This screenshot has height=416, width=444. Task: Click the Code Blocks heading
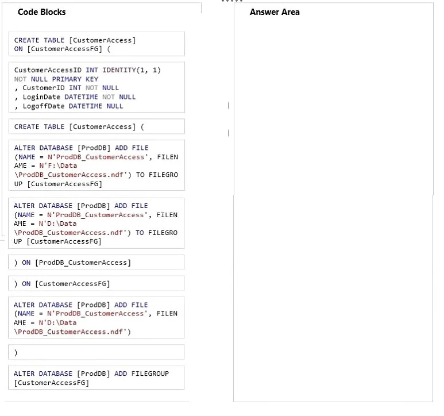coord(41,12)
